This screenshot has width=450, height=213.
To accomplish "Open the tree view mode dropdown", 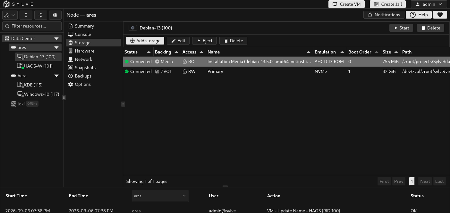I will pos(10,15).
